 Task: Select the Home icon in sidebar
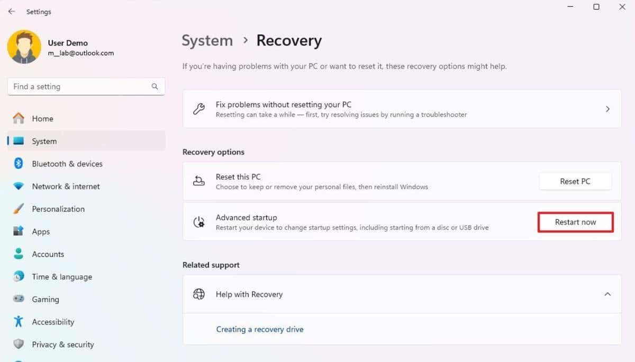coord(19,118)
